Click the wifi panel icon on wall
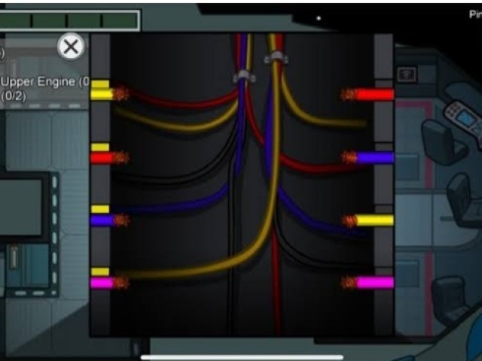The height and width of the screenshot is (361, 482). click(407, 74)
